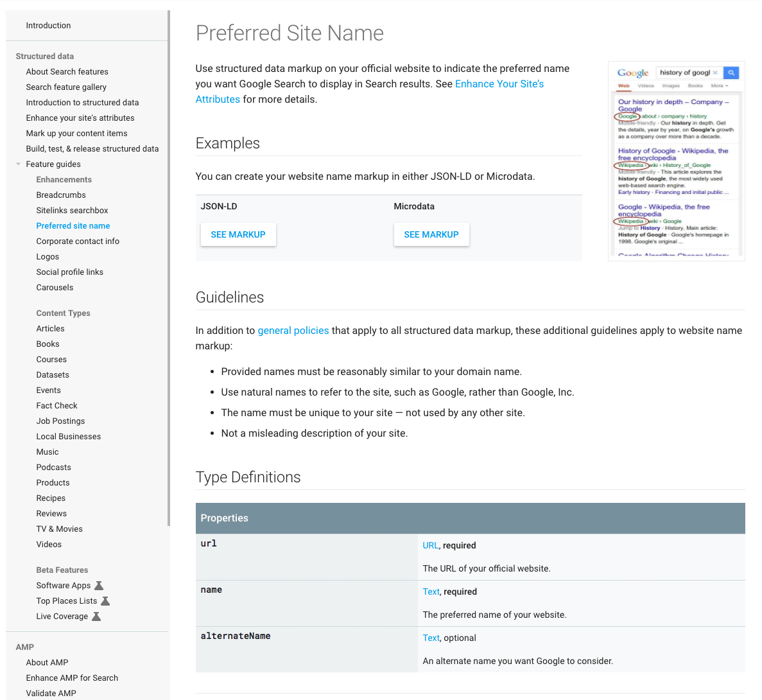Click the Google logo in the example screenshot
762x700 pixels.
[633, 73]
